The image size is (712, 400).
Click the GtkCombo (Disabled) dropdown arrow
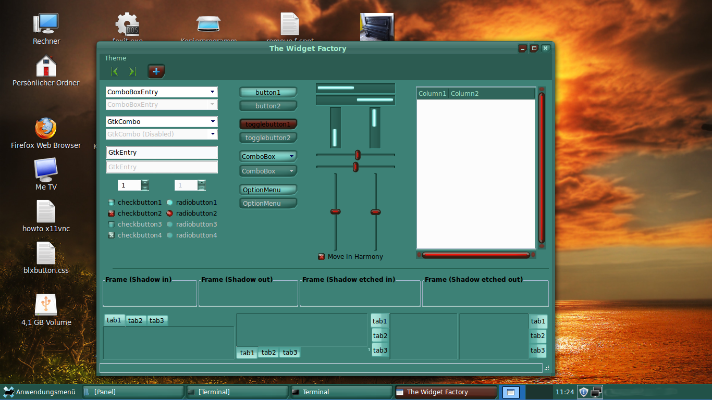[212, 134]
